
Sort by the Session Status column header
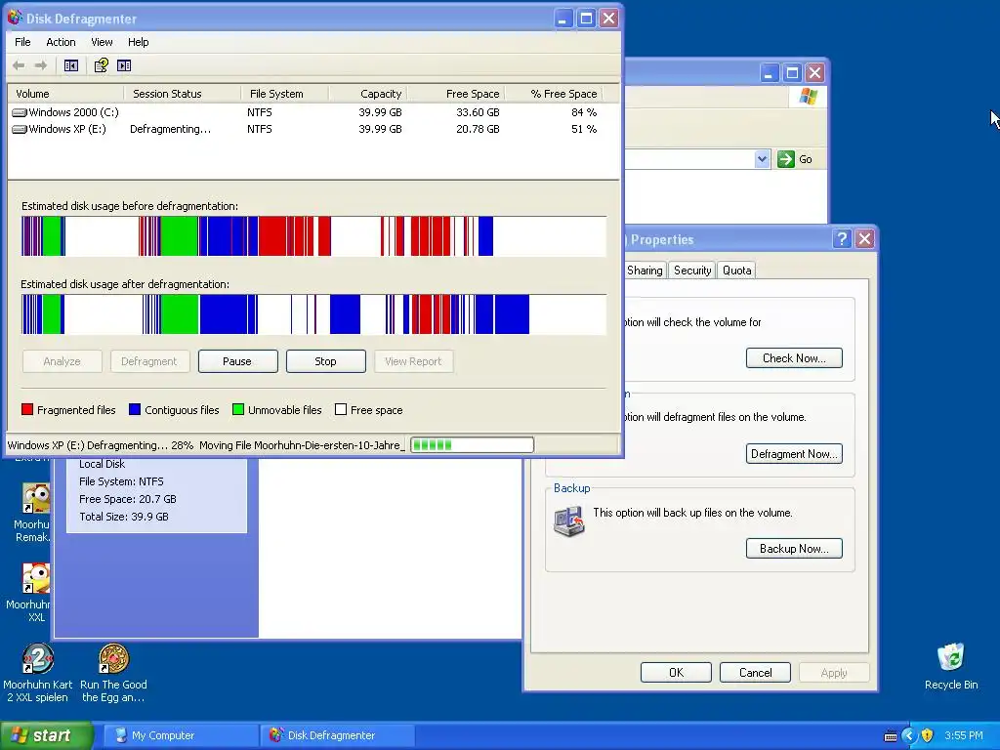point(183,94)
